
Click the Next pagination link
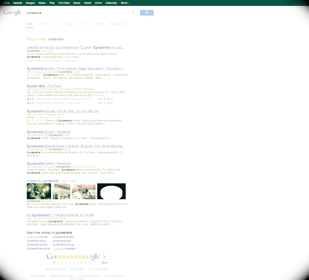(104, 262)
